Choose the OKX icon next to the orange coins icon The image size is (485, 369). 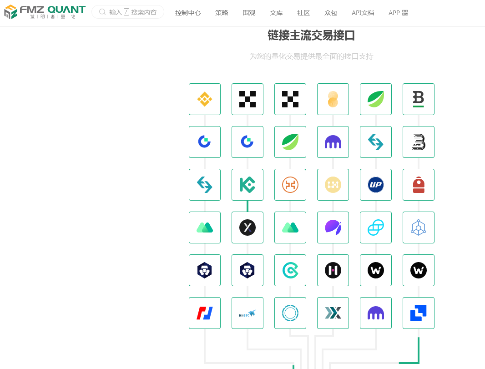290,99
